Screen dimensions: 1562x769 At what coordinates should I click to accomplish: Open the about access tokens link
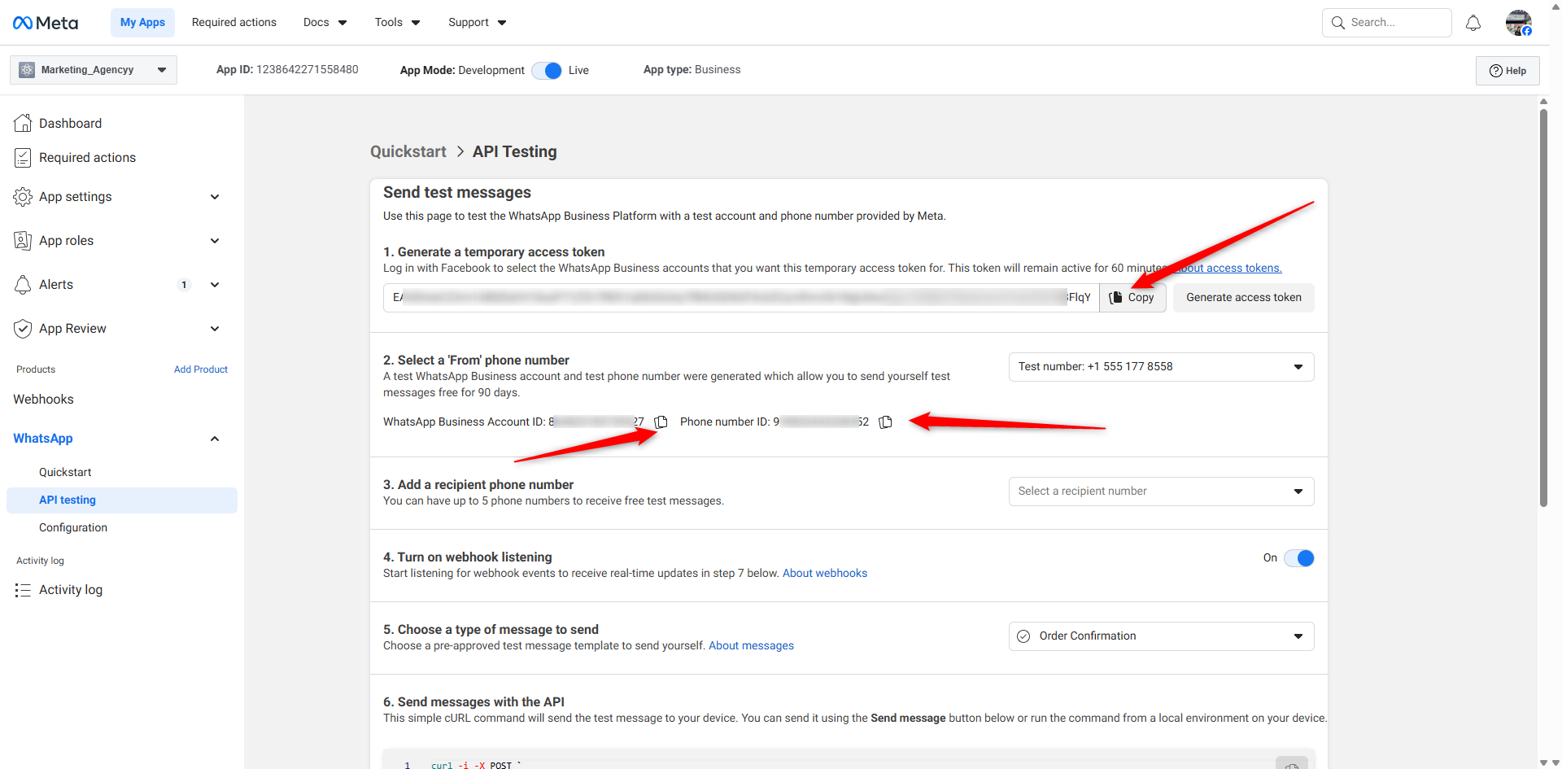[1228, 269]
